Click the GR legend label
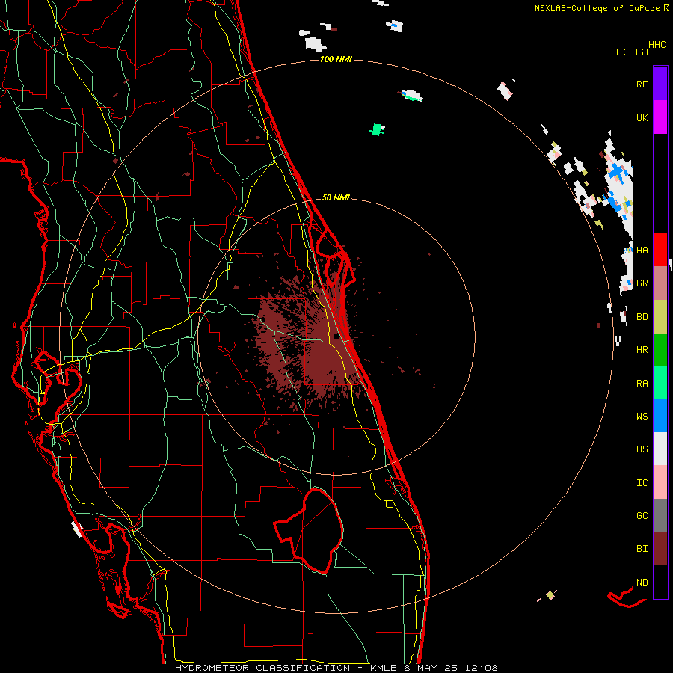This screenshot has height=673, width=673. coord(642,283)
